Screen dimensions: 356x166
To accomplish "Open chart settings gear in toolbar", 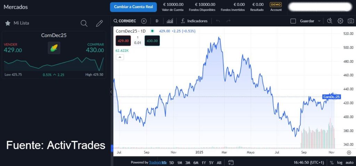I will tap(340, 21).
